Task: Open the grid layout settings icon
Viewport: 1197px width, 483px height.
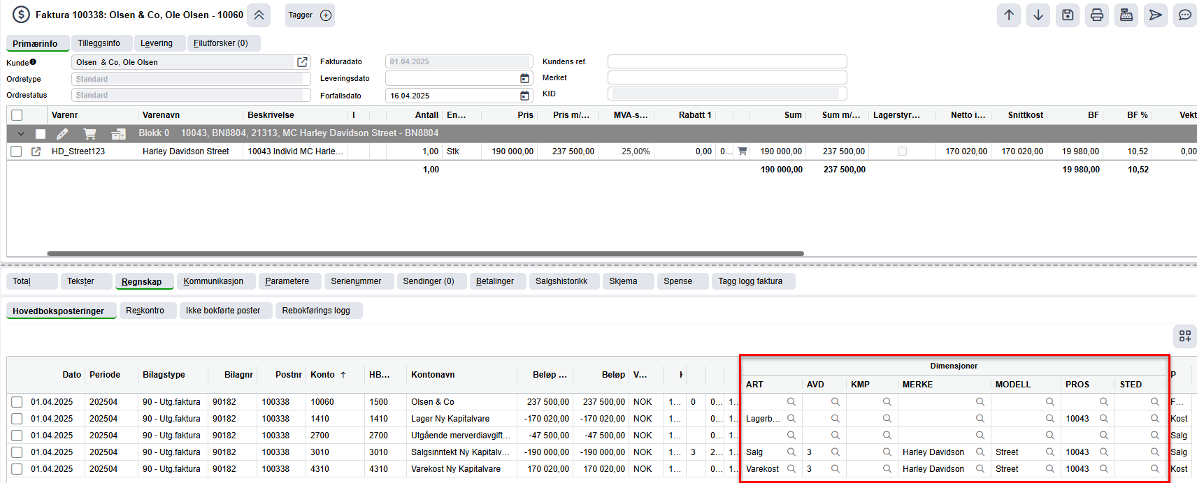Action: (1185, 336)
